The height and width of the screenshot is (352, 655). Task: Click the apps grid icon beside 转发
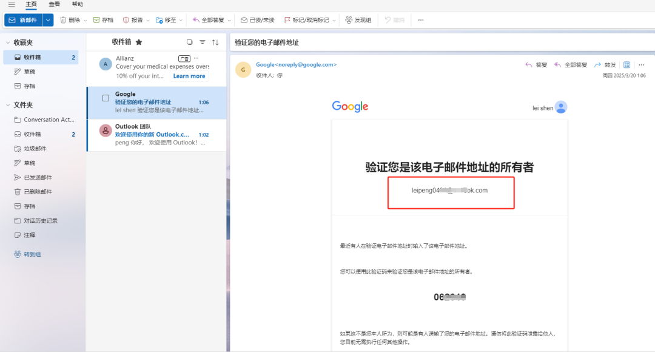click(x=626, y=65)
